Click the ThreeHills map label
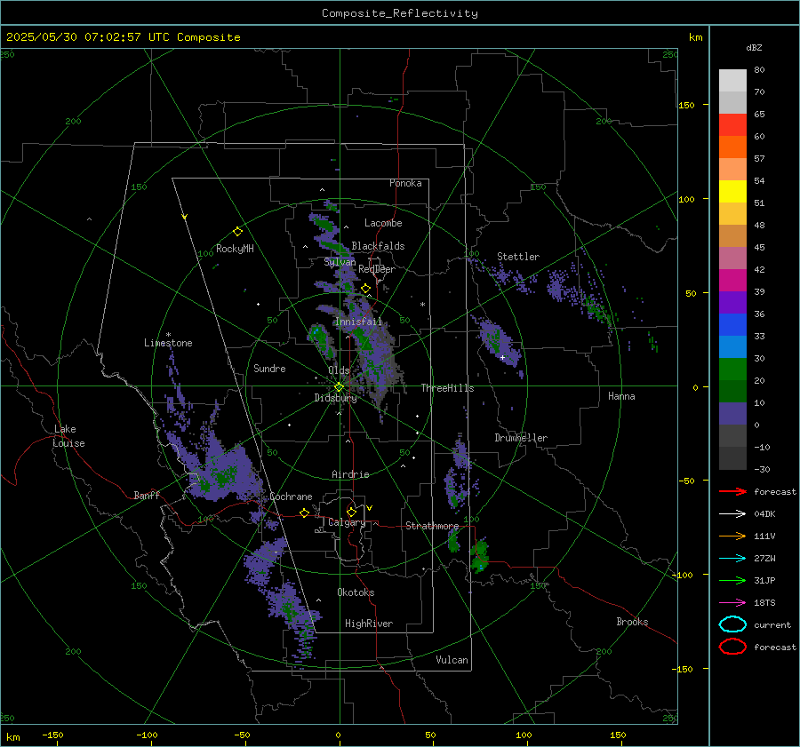 point(447,388)
